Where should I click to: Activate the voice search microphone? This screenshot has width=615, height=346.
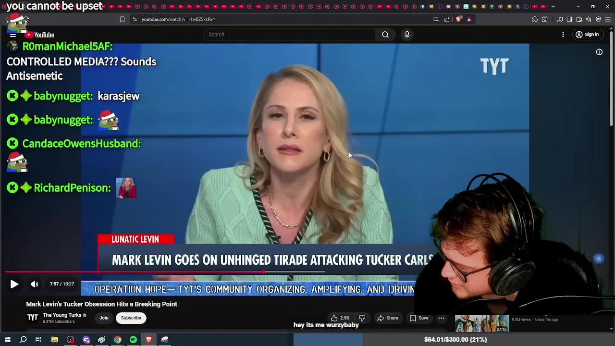click(x=407, y=35)
